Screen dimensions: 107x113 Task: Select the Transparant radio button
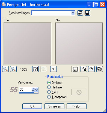pos(49,97)
